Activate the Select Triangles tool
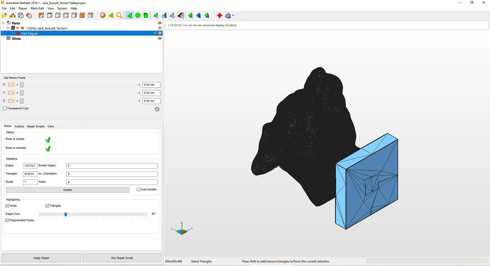Viewport: 490px width, 266px height. [129, 16]
